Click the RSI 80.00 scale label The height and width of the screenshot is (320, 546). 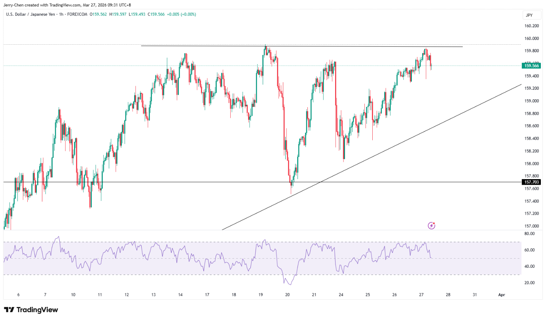point(529,234)
